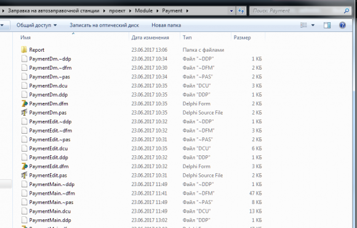Viewport: 357px width, 228px height.
Task: Open the Explorer help icon
Action: point(342,25)
